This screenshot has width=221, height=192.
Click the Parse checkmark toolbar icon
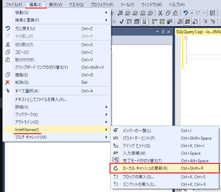click(122, 22)
